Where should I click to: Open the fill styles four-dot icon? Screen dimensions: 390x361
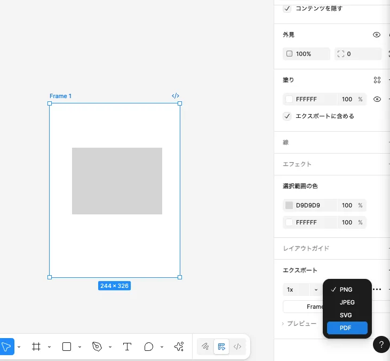click(377, 80)
